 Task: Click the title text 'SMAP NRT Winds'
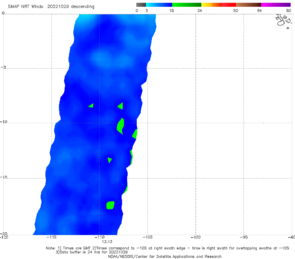tap(26, 6)
